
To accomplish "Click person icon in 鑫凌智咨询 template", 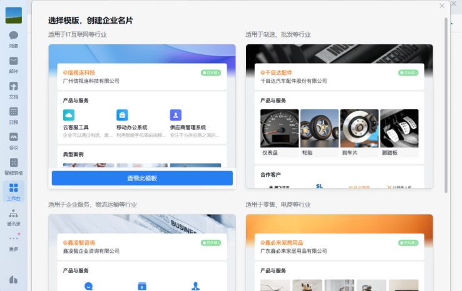I will coord(195,286).
